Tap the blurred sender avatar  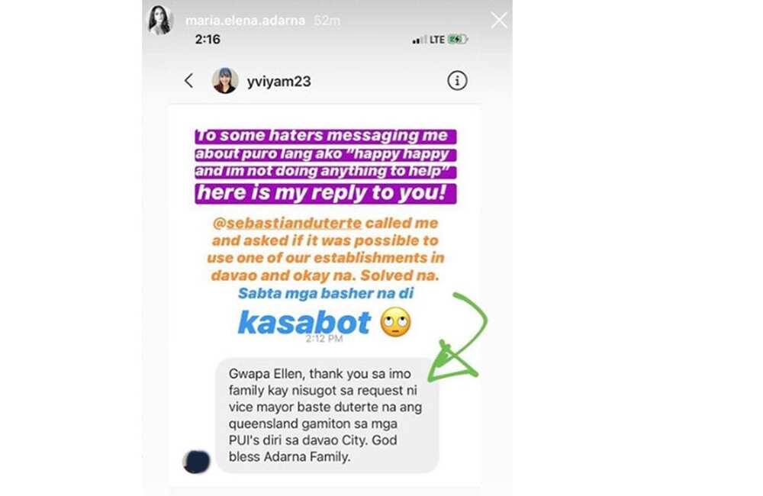[196, 462]
